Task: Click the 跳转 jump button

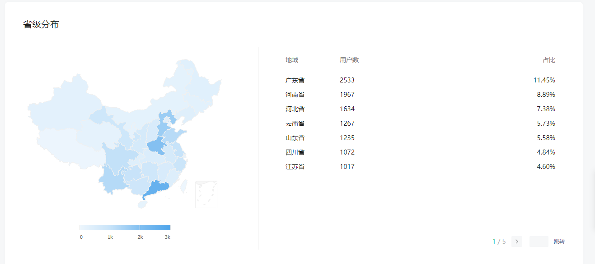Action: [x=559, y=241]
